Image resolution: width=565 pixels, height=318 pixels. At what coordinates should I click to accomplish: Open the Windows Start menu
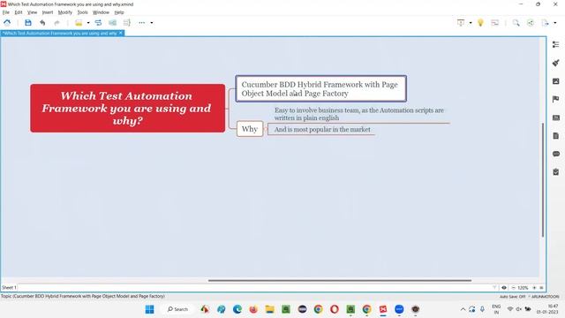[x=149, y=309]
